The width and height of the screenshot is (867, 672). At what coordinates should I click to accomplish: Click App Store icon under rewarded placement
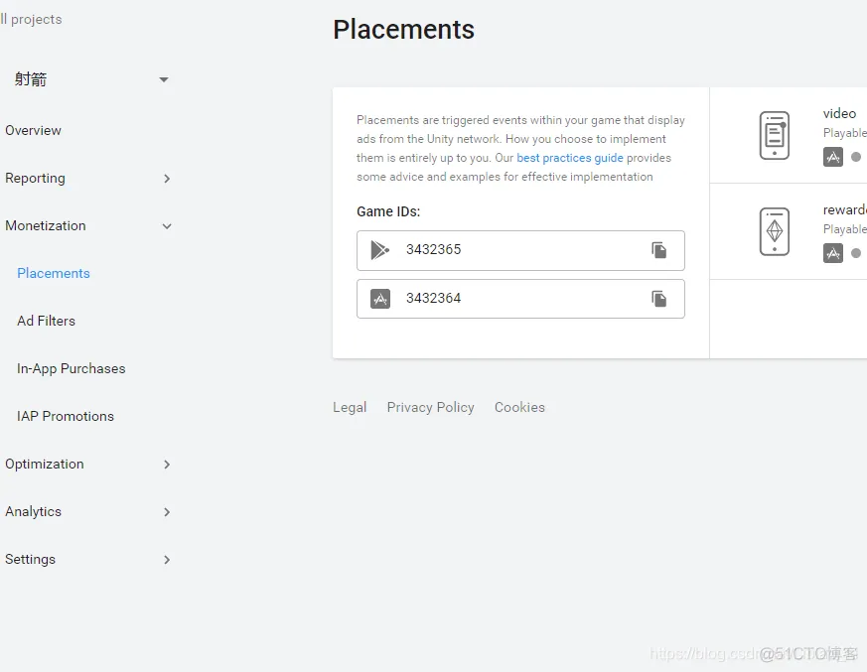[832, 253]
